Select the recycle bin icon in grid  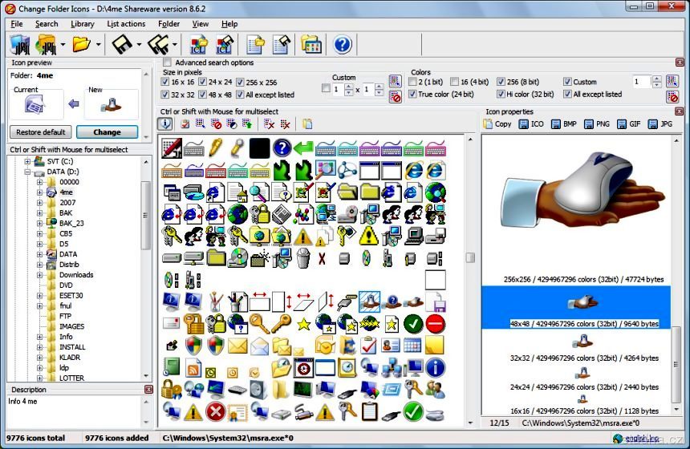(303, 257)
